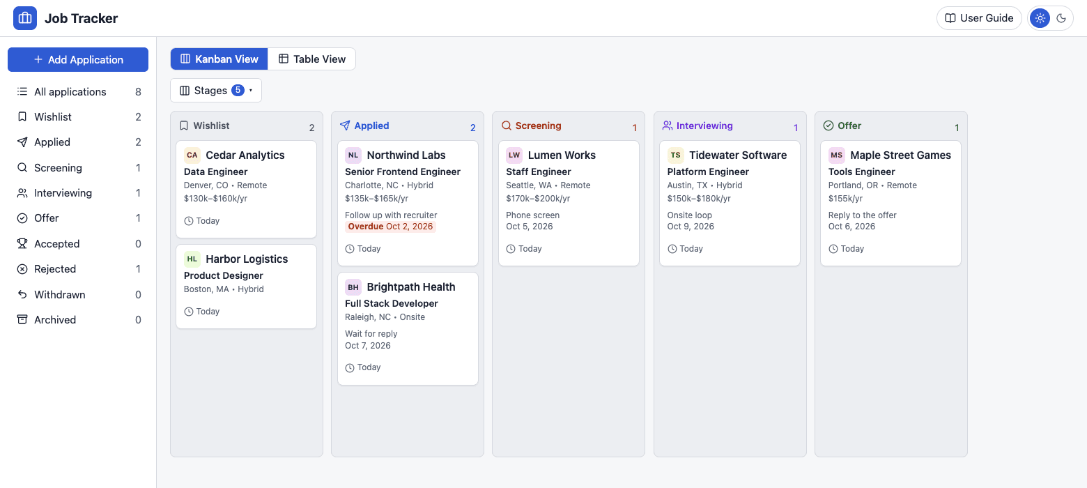The width and height of the screenshot is (1087, 488).
Task: Open the User Guide
Action: (979, 18)
